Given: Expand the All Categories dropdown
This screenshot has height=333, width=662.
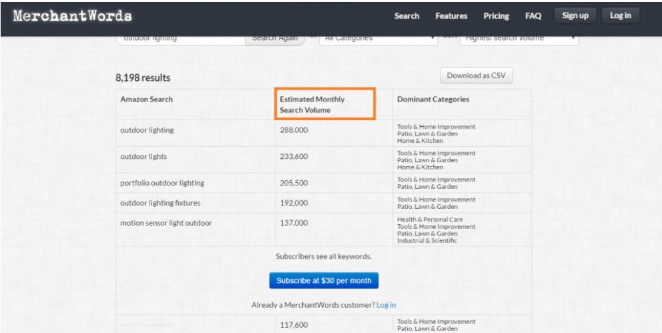Looking at the screenshot, I should (x=378, y=39).
